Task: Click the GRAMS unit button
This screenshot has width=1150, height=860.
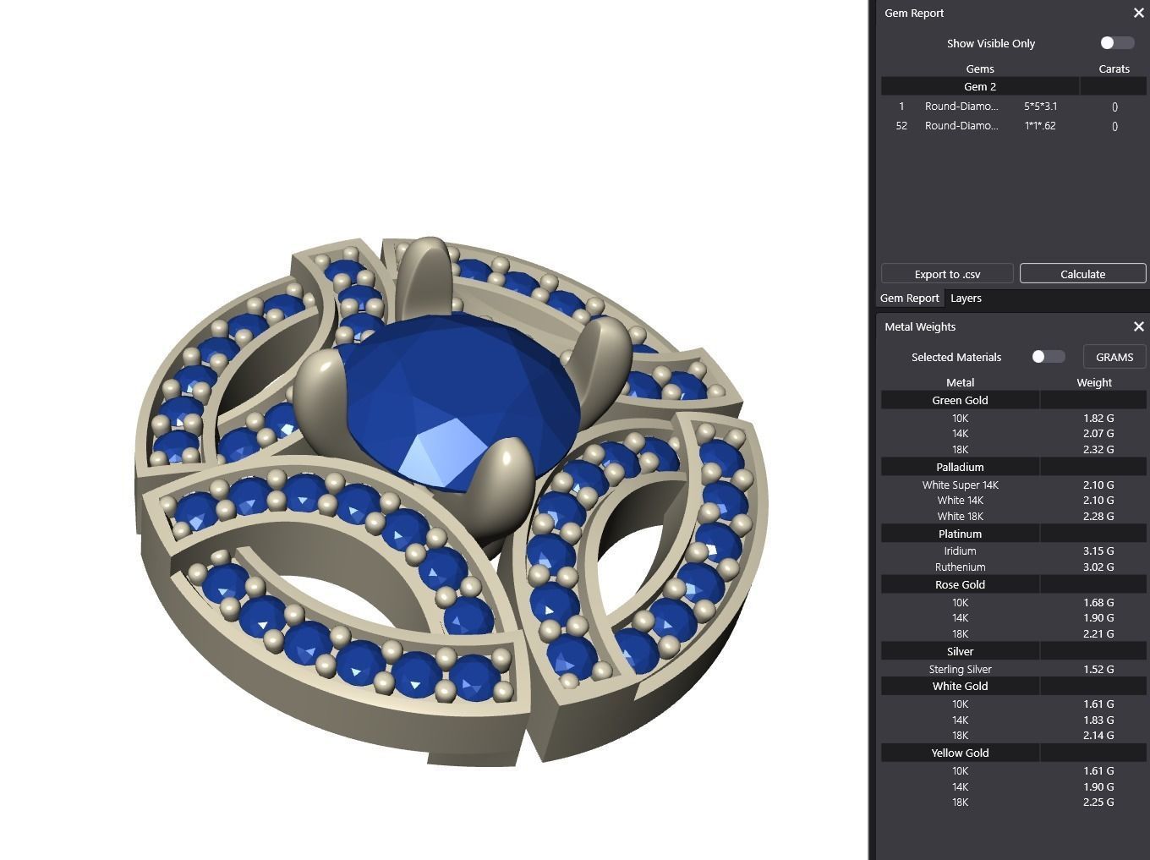Action: (1114, 357)
